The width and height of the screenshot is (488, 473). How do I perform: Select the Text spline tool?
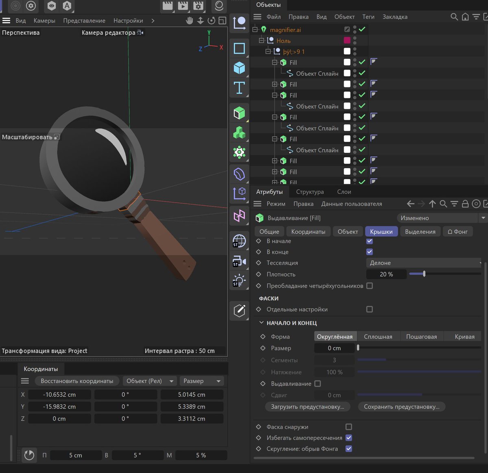tap(239, 88)
